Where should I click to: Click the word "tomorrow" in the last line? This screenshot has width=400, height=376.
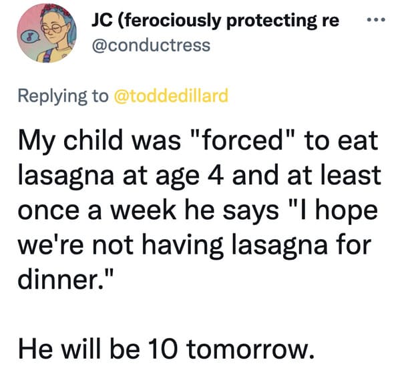click(x=248, y=351)
